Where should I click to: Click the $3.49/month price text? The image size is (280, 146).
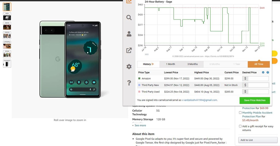250,120
